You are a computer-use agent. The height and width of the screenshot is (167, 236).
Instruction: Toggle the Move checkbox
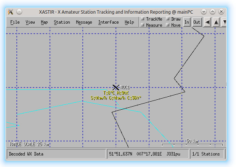click(168, 25)
